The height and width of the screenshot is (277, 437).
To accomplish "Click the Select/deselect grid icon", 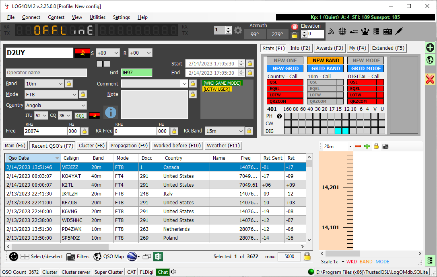I will click(25, 257).
